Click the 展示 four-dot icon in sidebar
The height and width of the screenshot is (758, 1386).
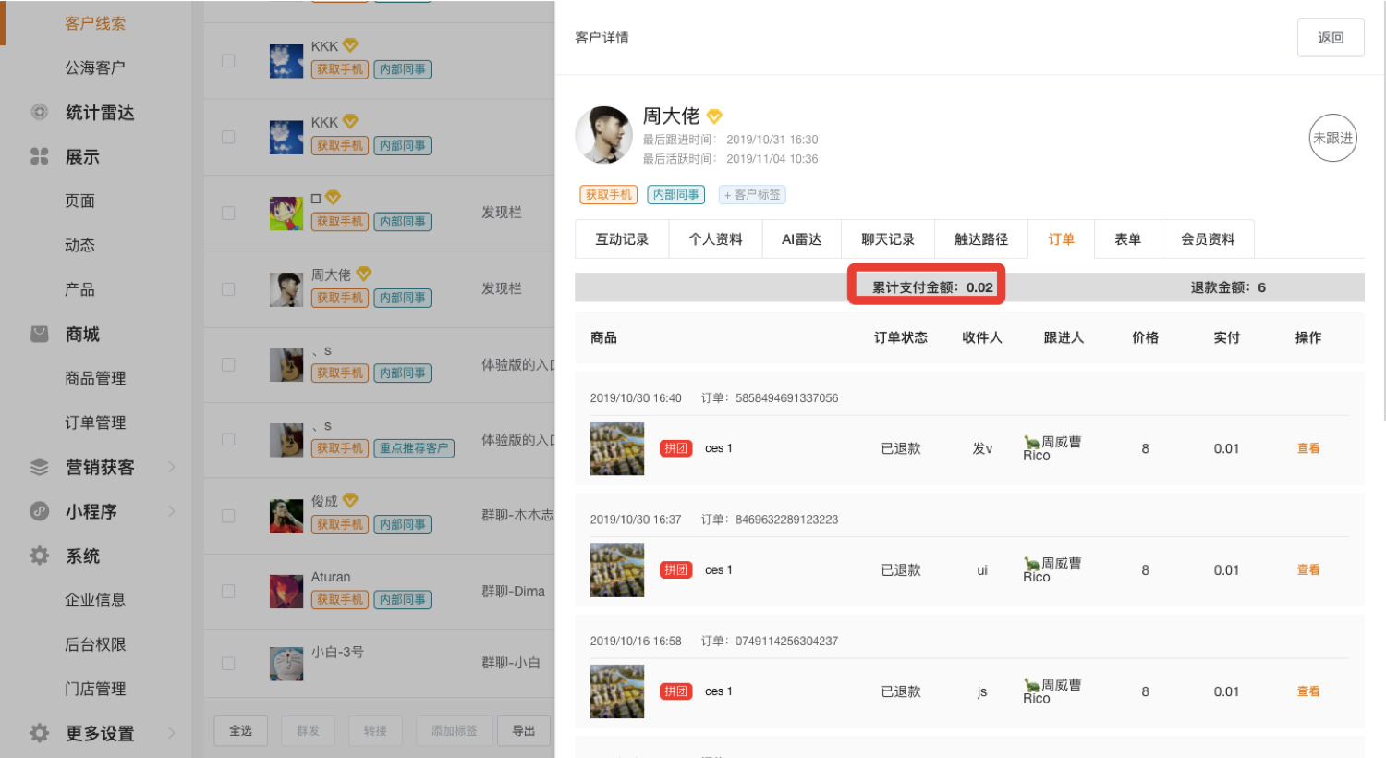coord(39,156)
